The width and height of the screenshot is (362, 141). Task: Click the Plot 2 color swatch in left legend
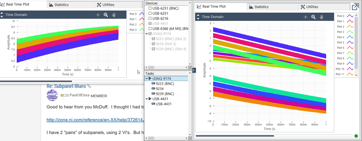(x=142, y=25)
